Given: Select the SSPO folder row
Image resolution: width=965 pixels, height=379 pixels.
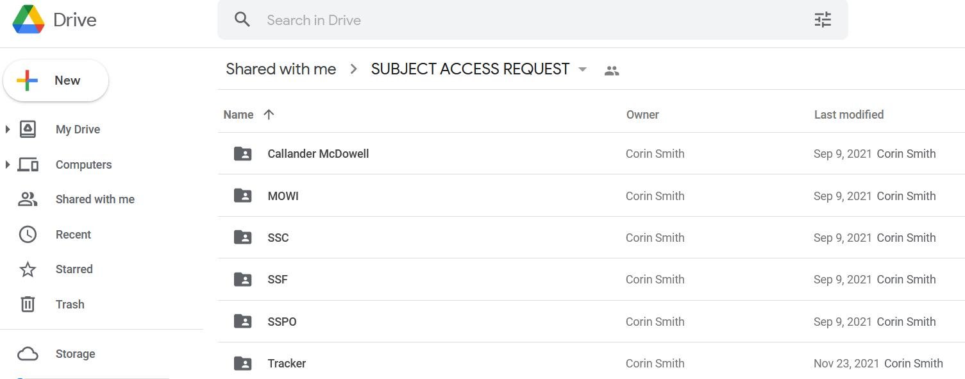Looking at the screenshot, I should coord(282,321).
